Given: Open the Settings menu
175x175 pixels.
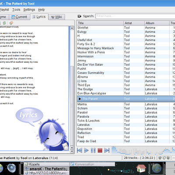Looking at the screenshot, I should coord(29,10).
